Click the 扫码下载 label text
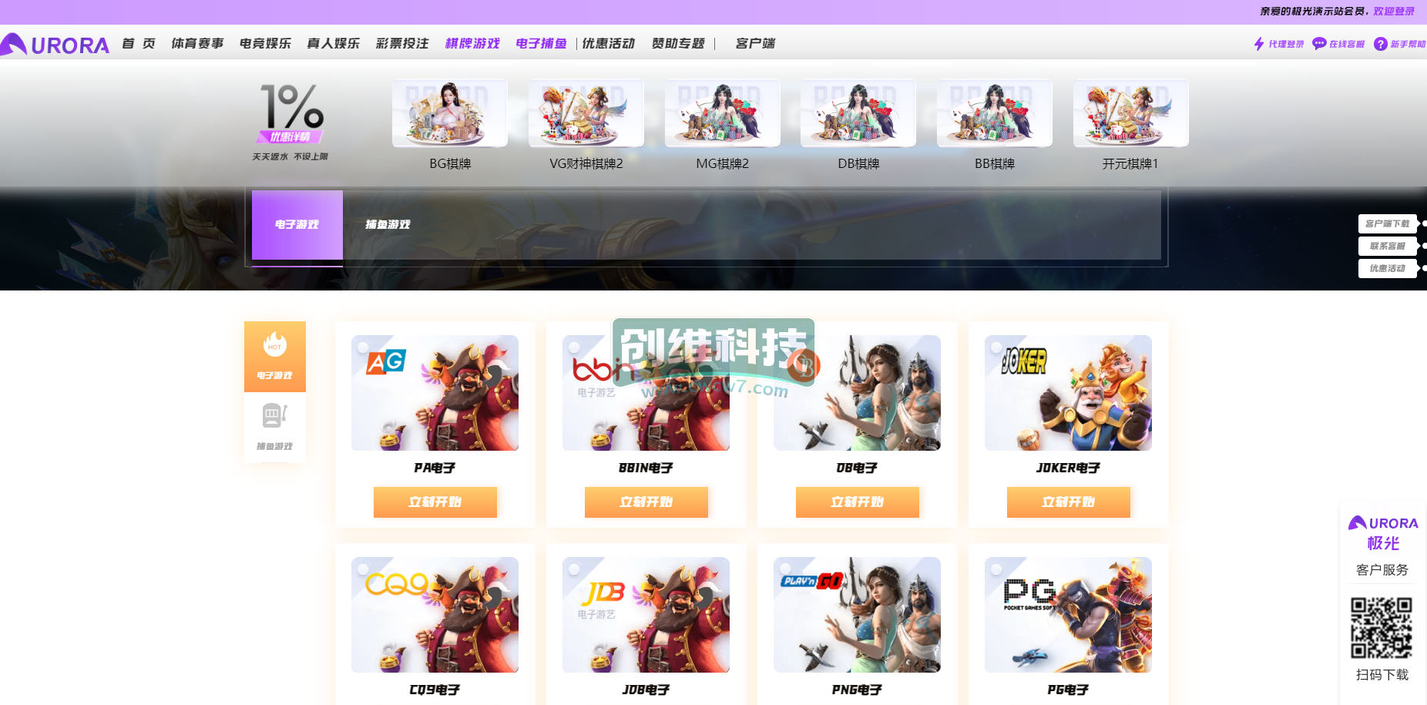Viewport: 1427px width, 705px height. pyautogui.click(x=1382, y=675)
